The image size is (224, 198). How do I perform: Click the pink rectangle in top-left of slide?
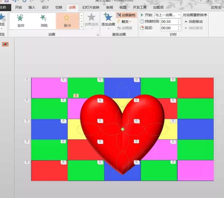click(47, 88)
